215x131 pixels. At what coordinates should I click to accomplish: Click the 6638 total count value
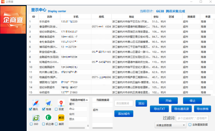click(x=160, y=11)
